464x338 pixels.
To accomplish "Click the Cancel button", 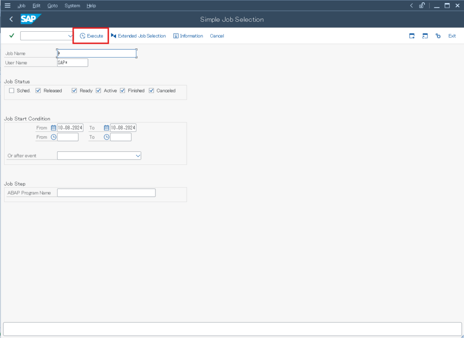I will 217,36.
